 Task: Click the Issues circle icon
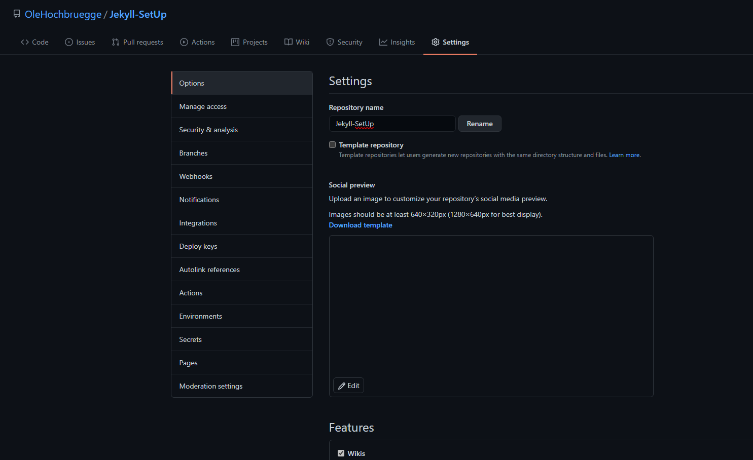click(69, 42)
